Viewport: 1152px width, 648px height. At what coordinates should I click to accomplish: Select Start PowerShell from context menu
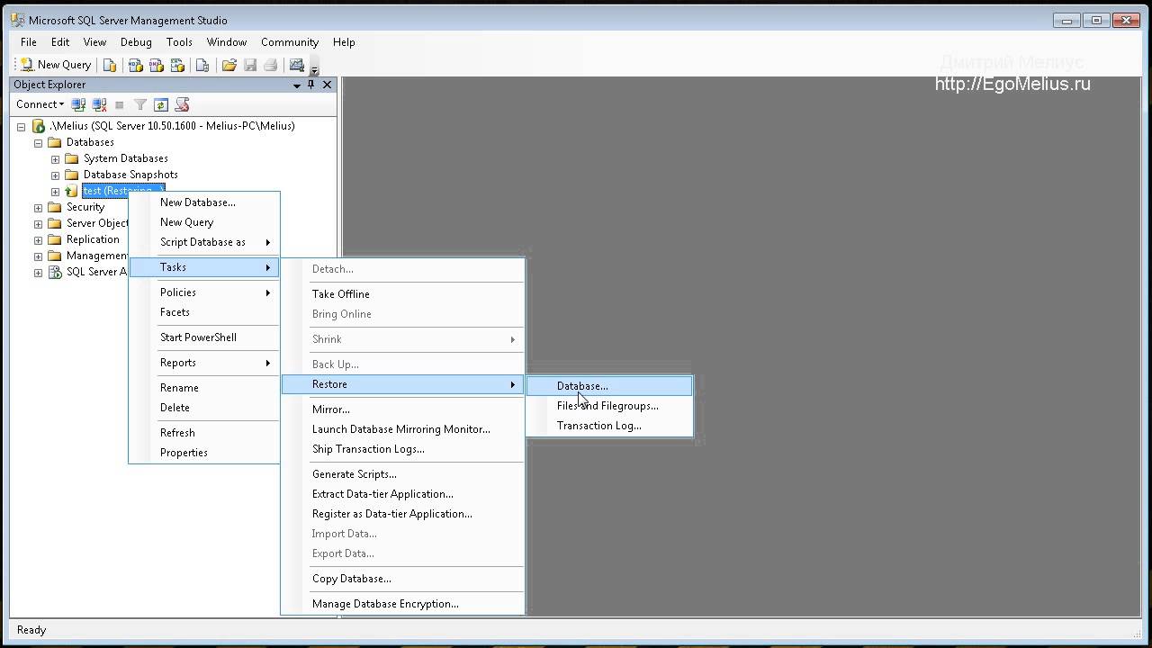[x=204, y=337]
